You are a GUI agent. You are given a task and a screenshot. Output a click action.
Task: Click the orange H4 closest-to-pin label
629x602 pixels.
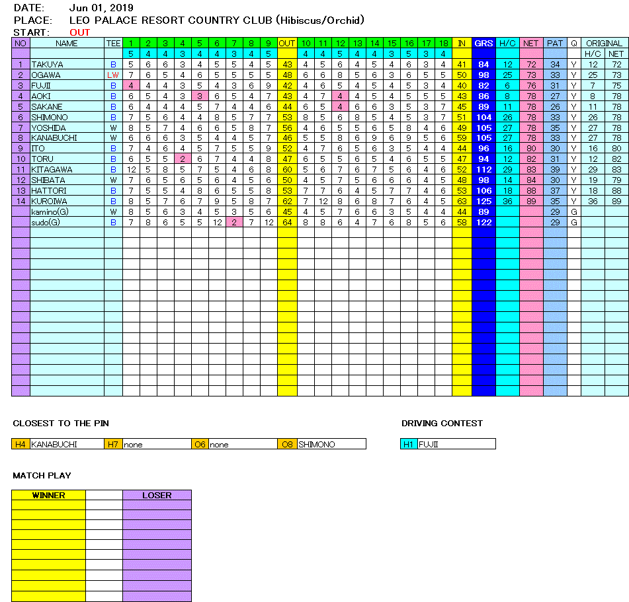(x=21, y=444)
